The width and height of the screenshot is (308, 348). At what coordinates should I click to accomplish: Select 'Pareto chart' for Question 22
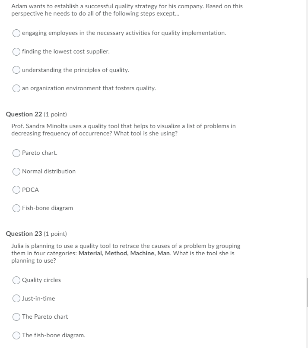click(16, 153)
